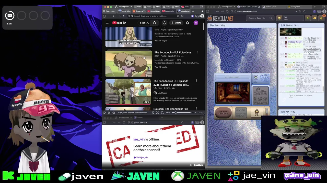
Task: Open the YouTube Create button
Action: coord(176,23)
